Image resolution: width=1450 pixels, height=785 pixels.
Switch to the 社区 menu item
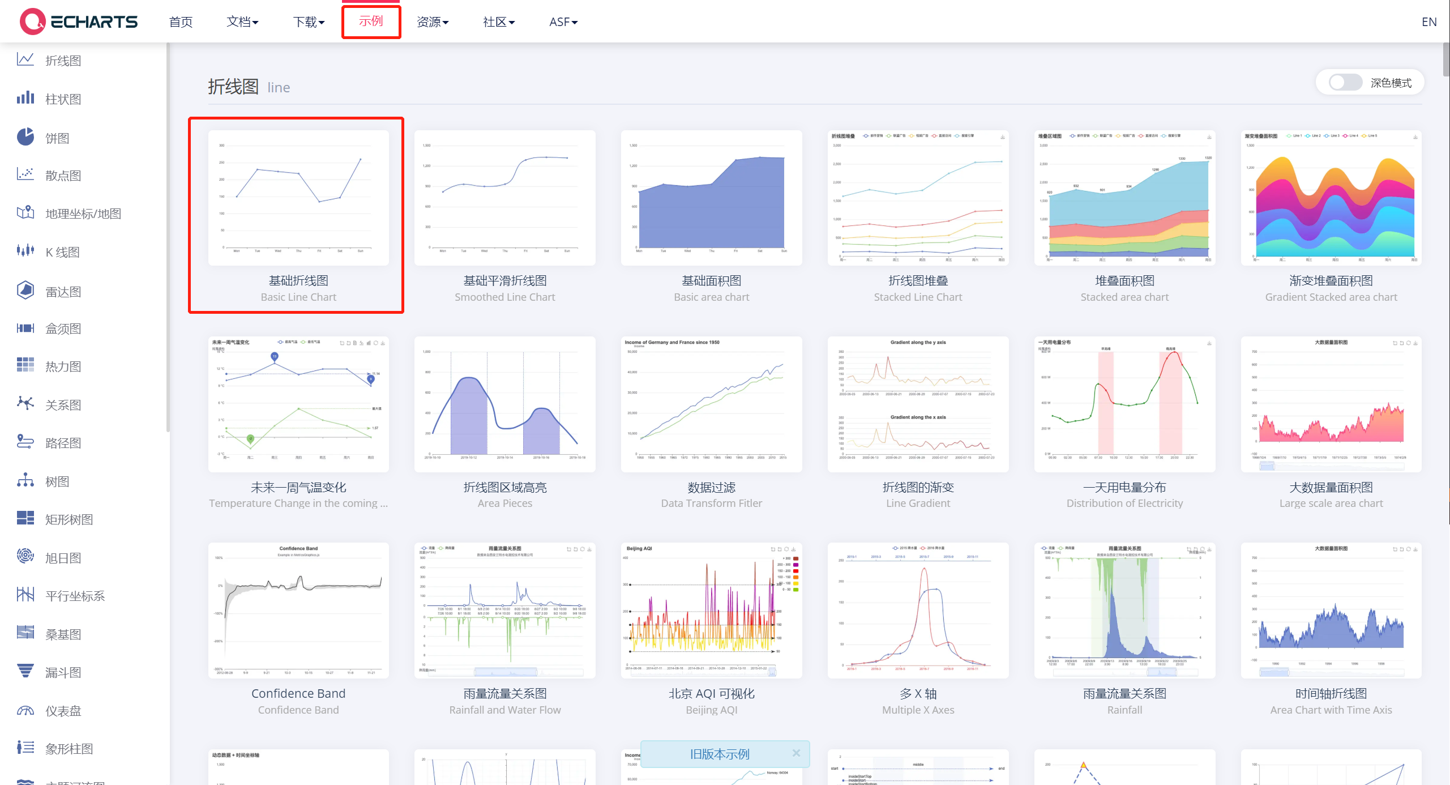point(498,22)
